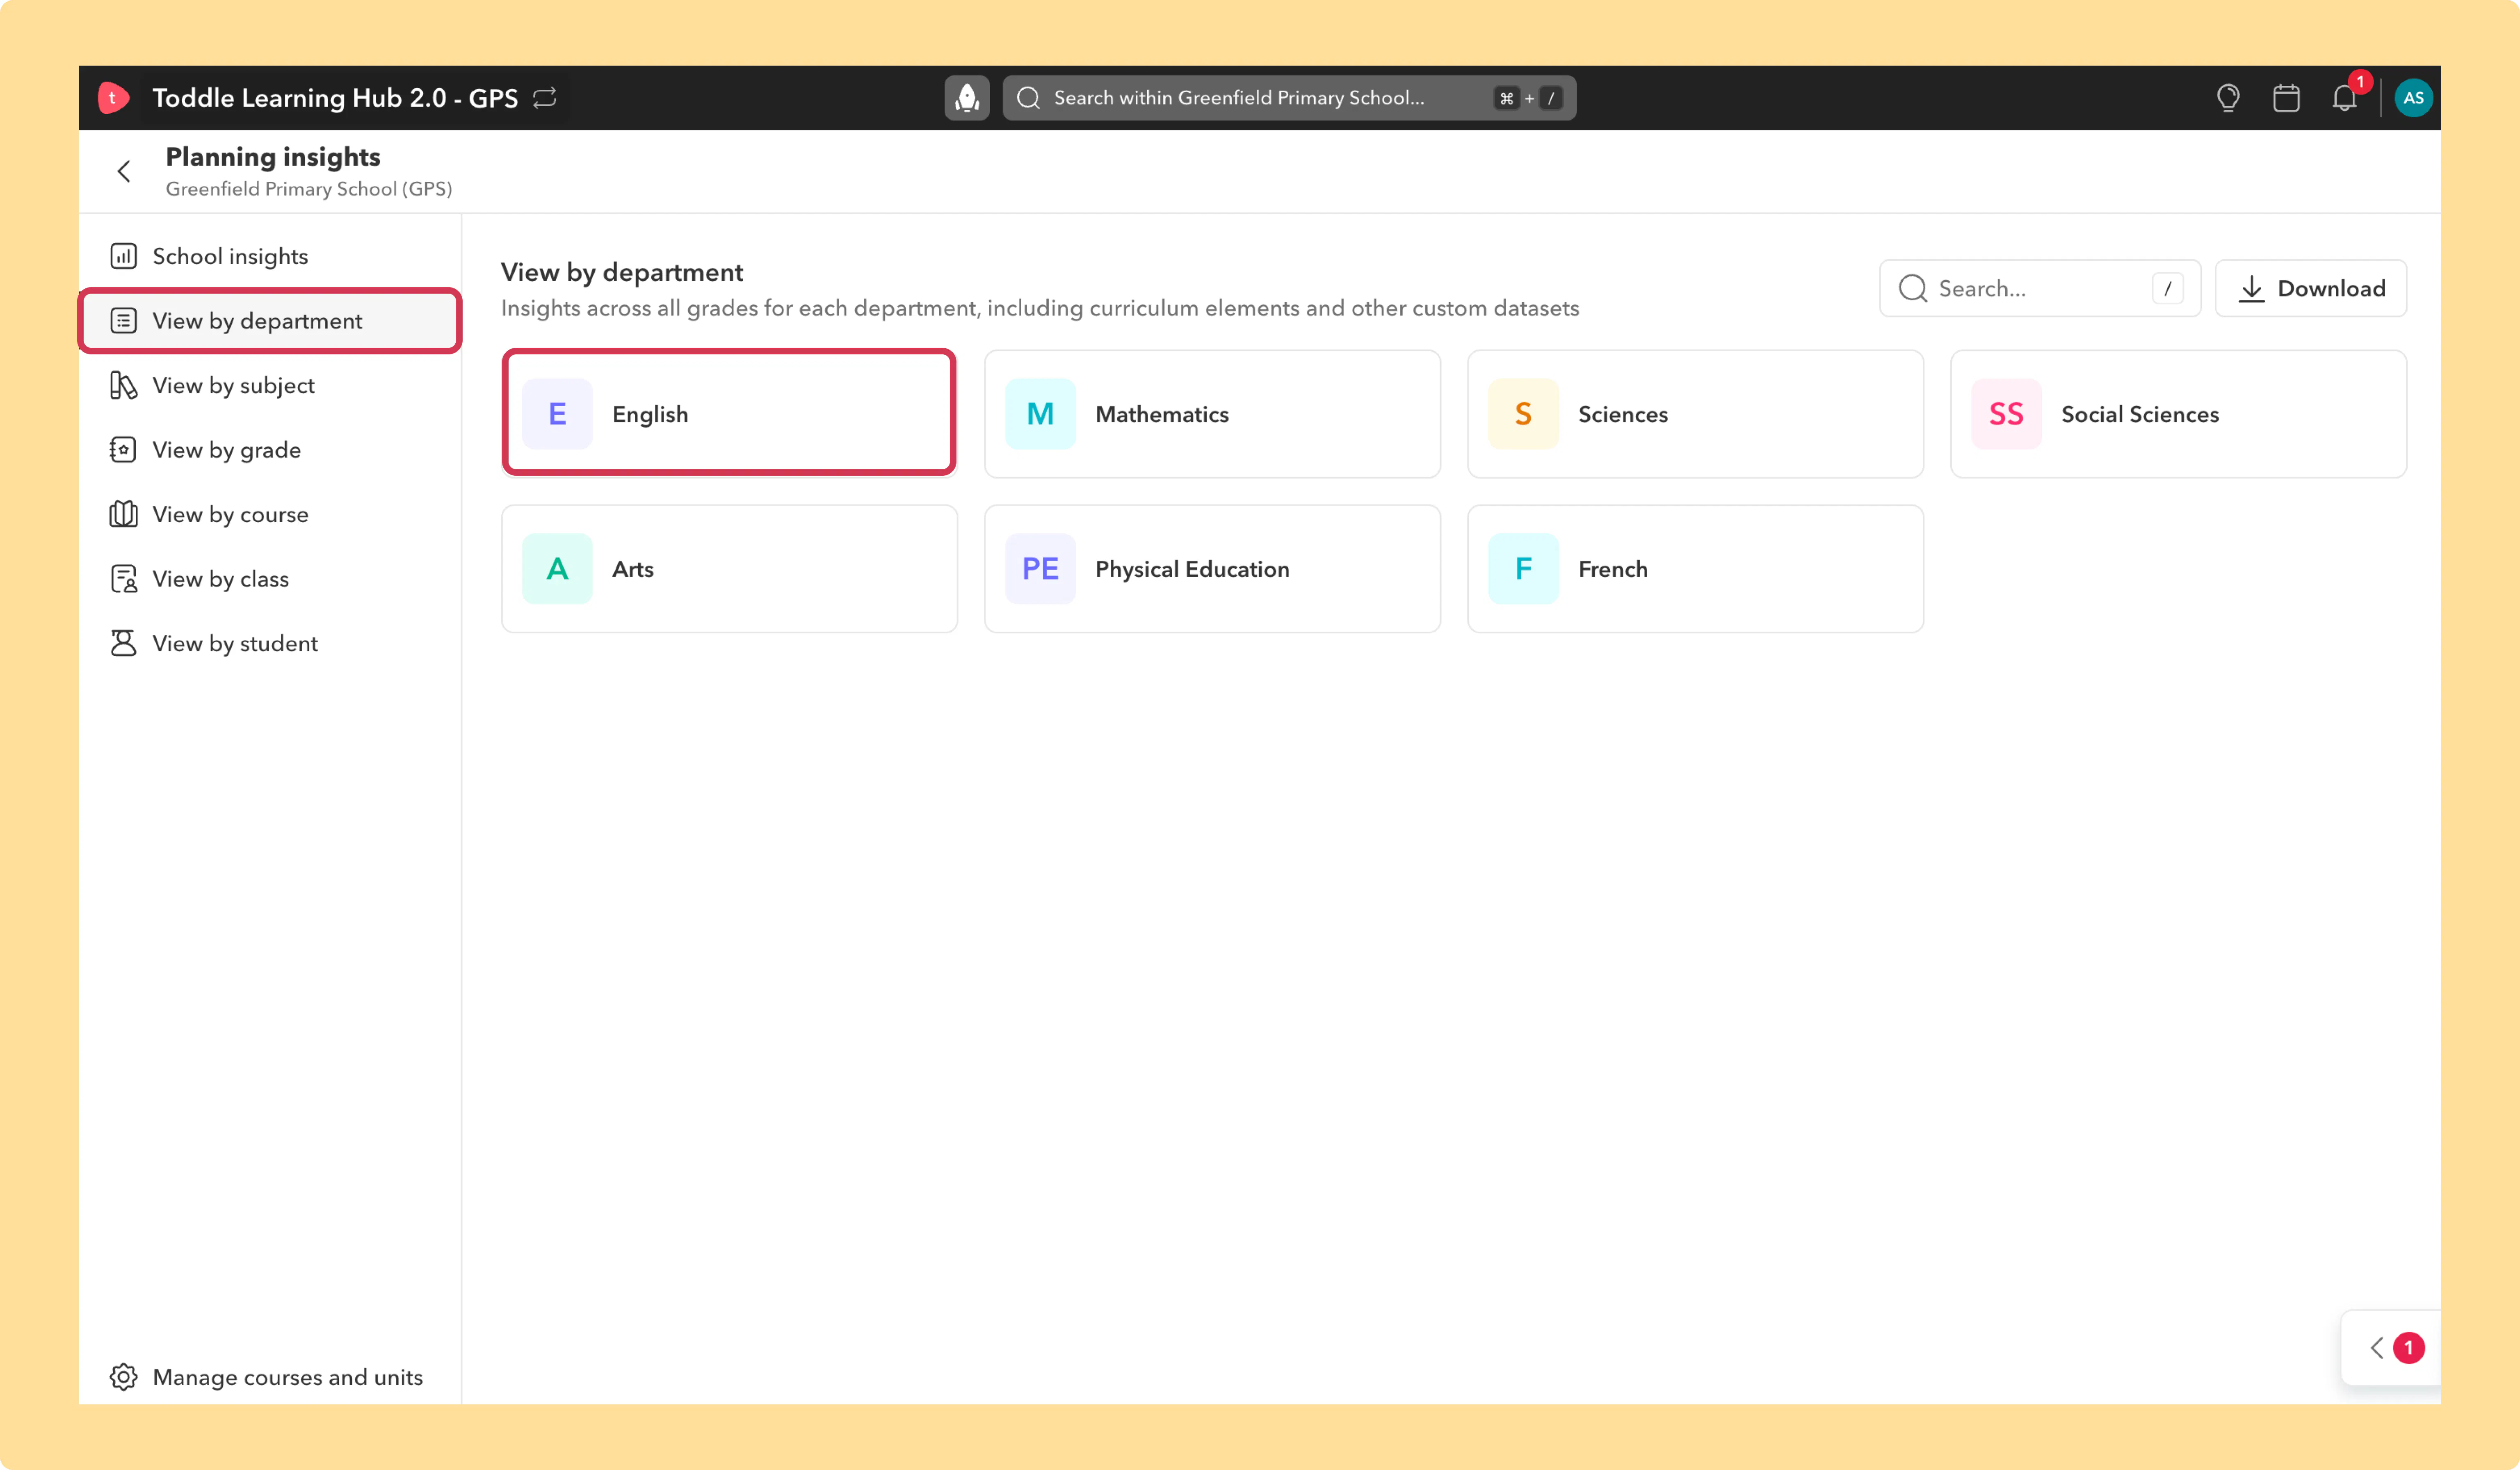Click the gear icon for Manage courses
Screen dimensions: 2520x1470
pos(123,1377)
